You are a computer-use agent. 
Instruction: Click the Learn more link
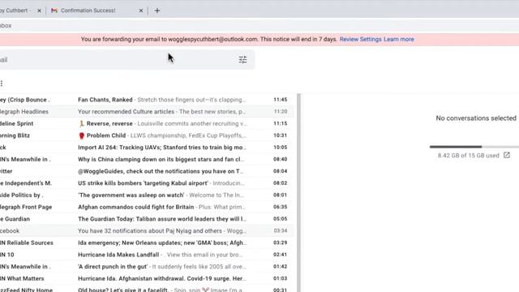point(399,39)
